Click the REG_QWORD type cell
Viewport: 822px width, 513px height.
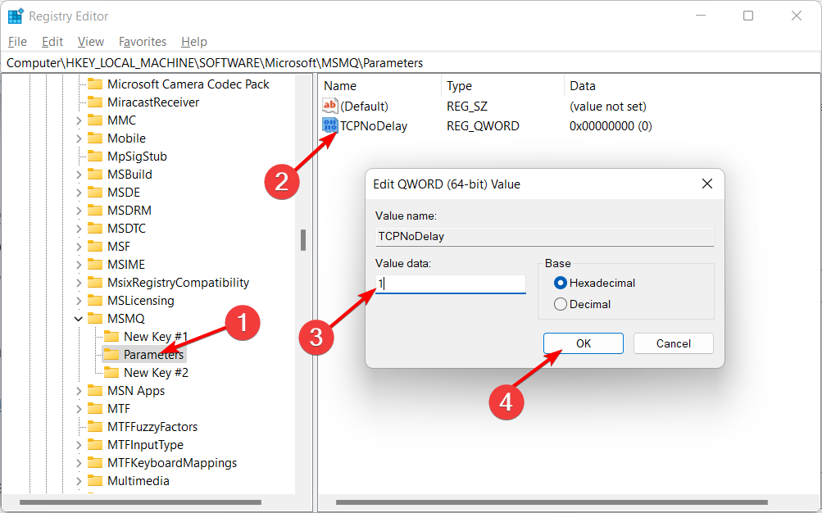coord(483,125)
